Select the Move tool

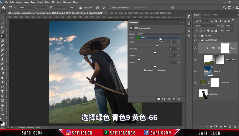tap(2, 18)
